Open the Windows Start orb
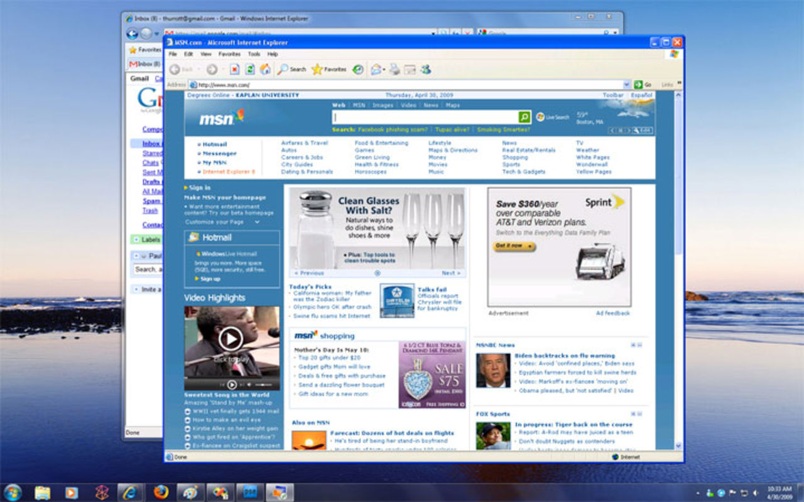The width and height of the screenshot is (804, 502). 13,492
